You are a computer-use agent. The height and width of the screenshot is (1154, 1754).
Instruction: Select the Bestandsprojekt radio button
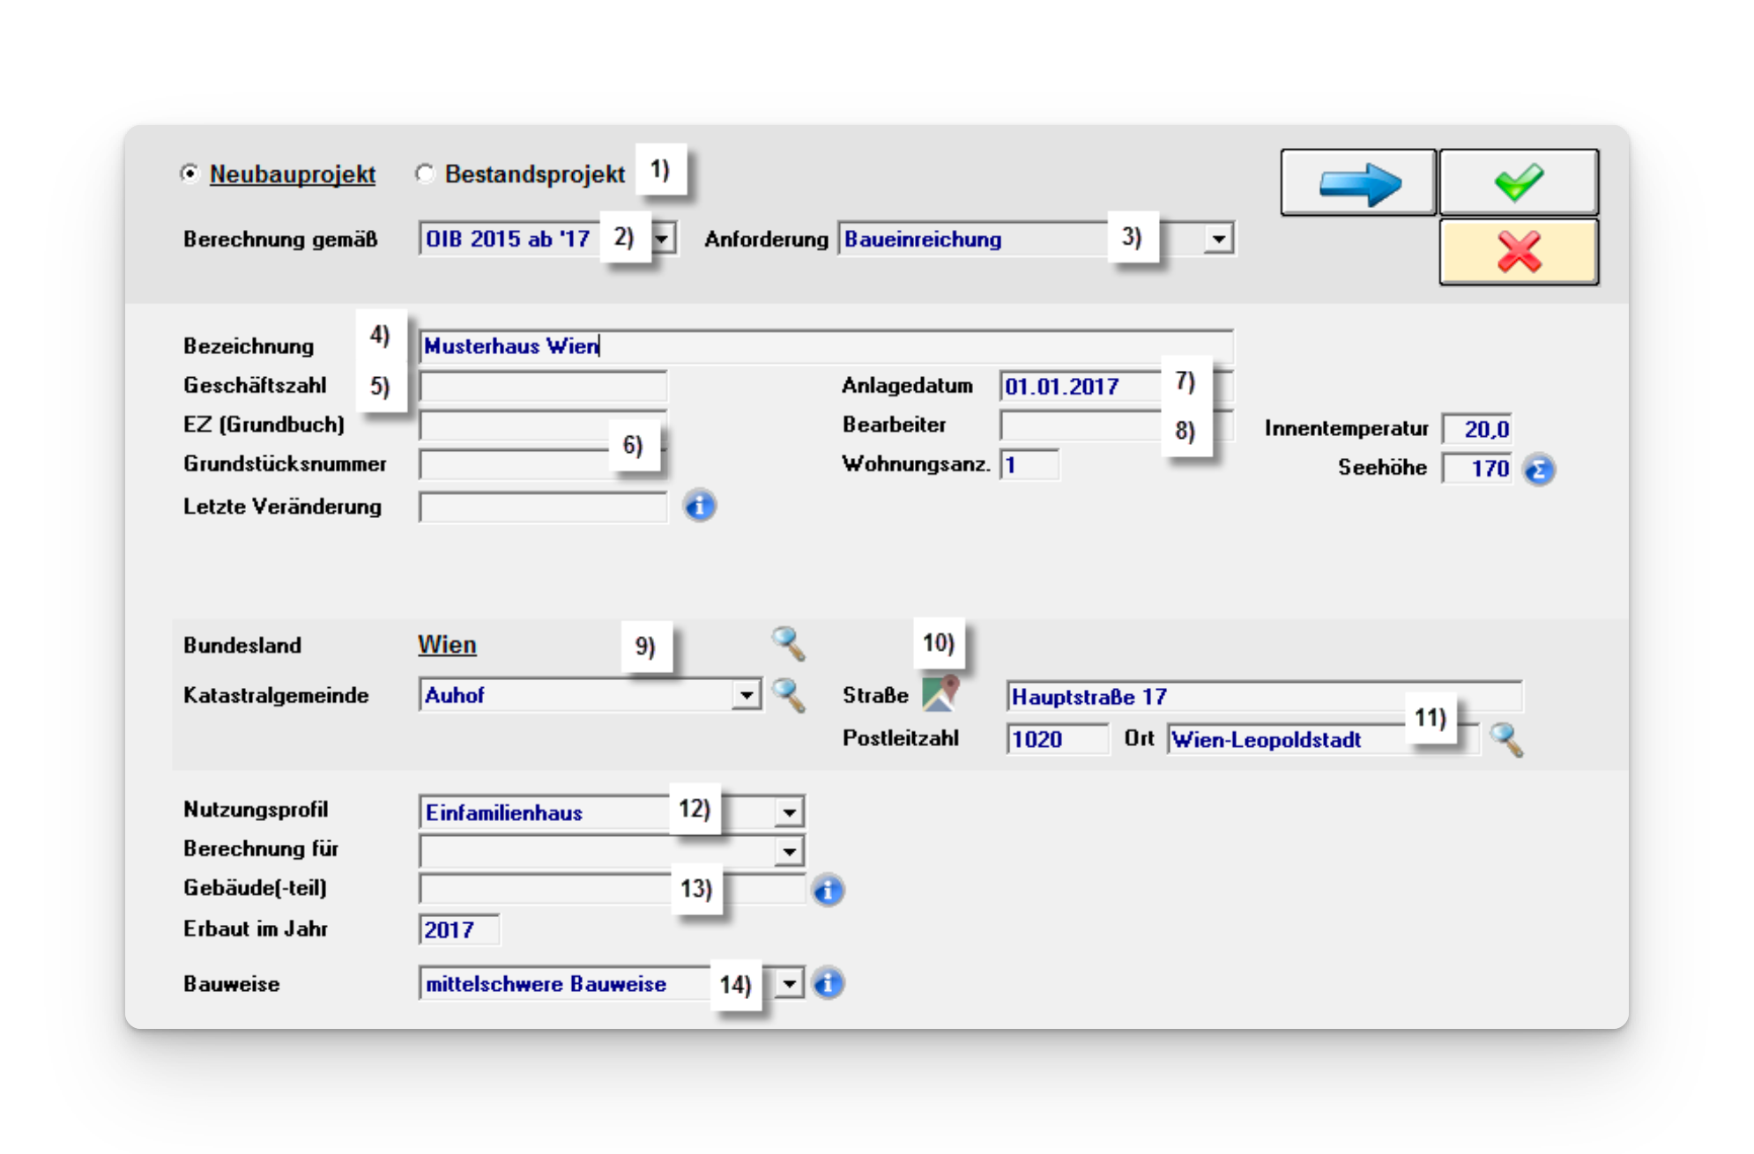pyautogui.click(x=425, y=174)
